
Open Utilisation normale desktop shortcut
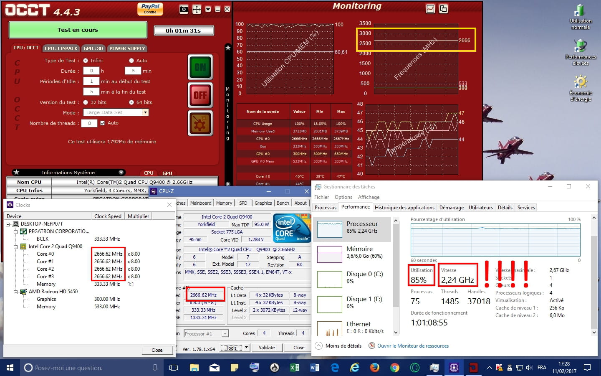(581, 17)
